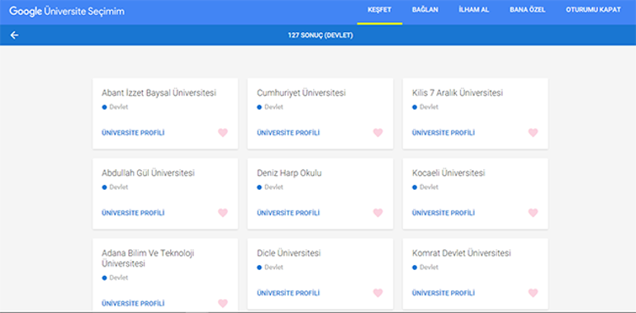Image resolution: width=636 pixels, height=313 pixels.
Task: Click Devlet tag under Abdullah Gül Üniversitesi
Action: 118,187
